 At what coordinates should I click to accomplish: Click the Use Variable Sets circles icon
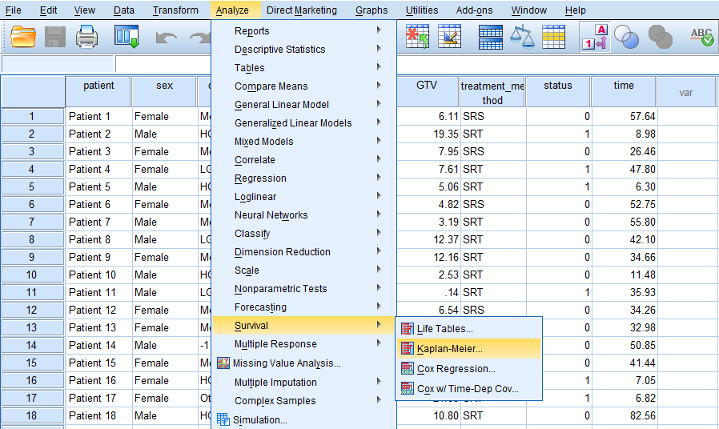click(x=626, y=37)
